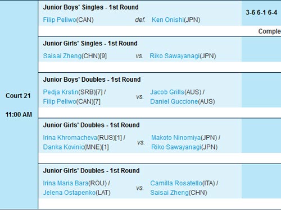Open Jacob Grills player profile

(167, 92)
